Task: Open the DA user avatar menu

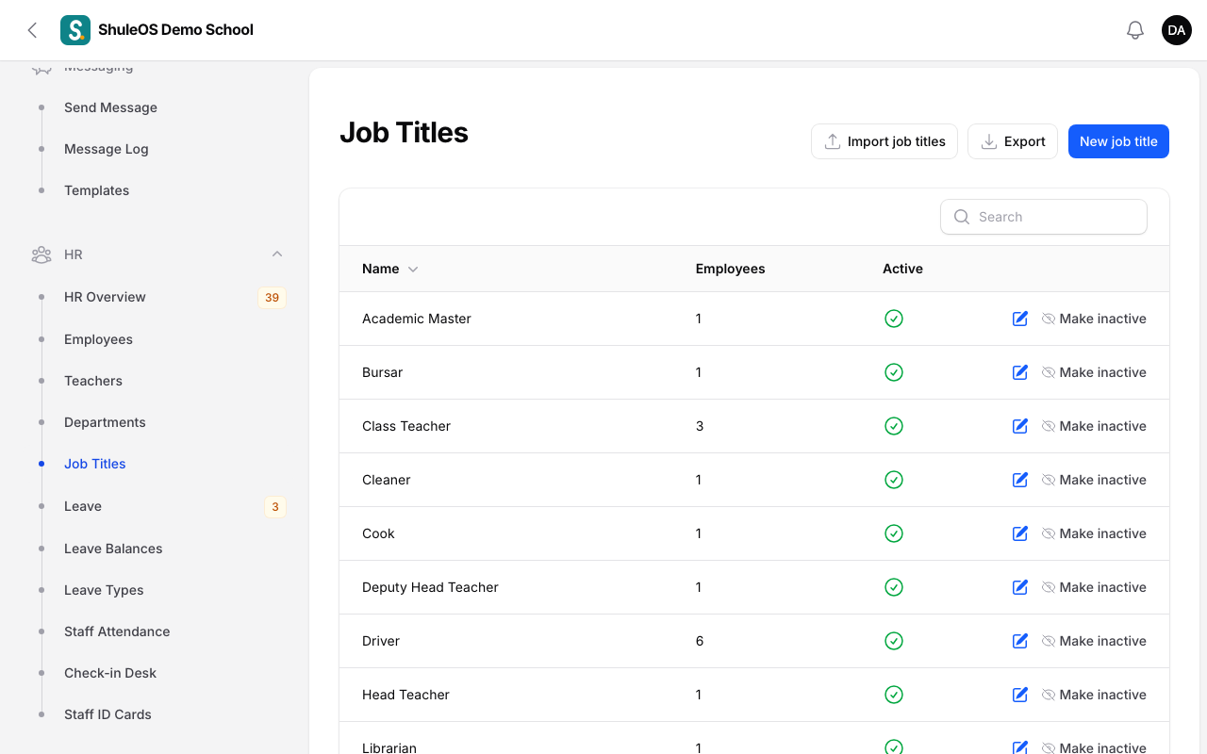Action: (1177, 30)
